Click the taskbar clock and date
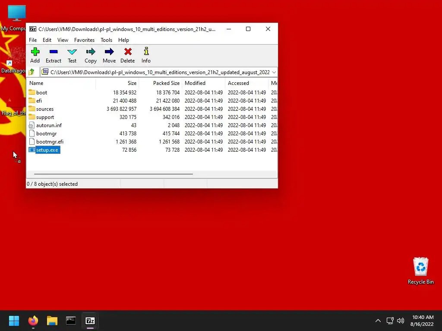 [x=422, y=321]
